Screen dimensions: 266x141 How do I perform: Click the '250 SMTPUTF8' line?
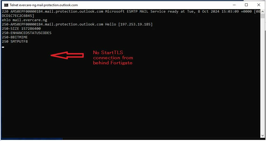15,41
